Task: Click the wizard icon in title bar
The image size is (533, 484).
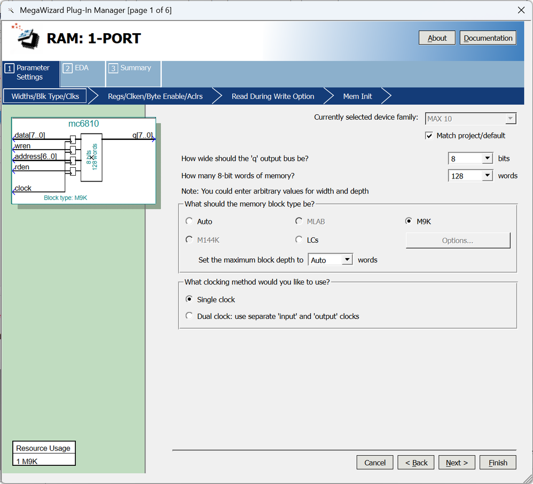Action: click(10, 10)
